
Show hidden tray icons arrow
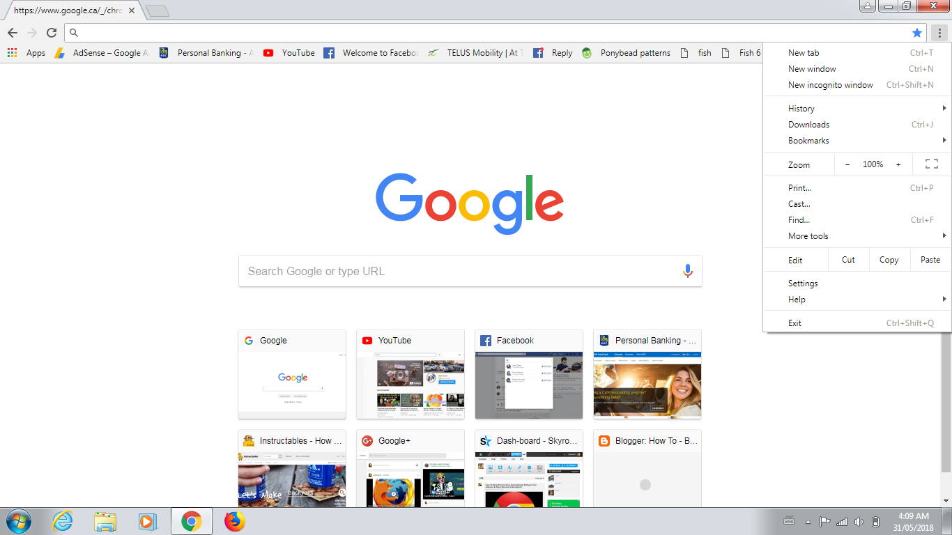pyautogui.click(x=808, y=521)
